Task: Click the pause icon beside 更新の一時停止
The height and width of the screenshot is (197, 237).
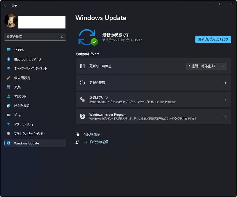Action: (x=82, y=66)
